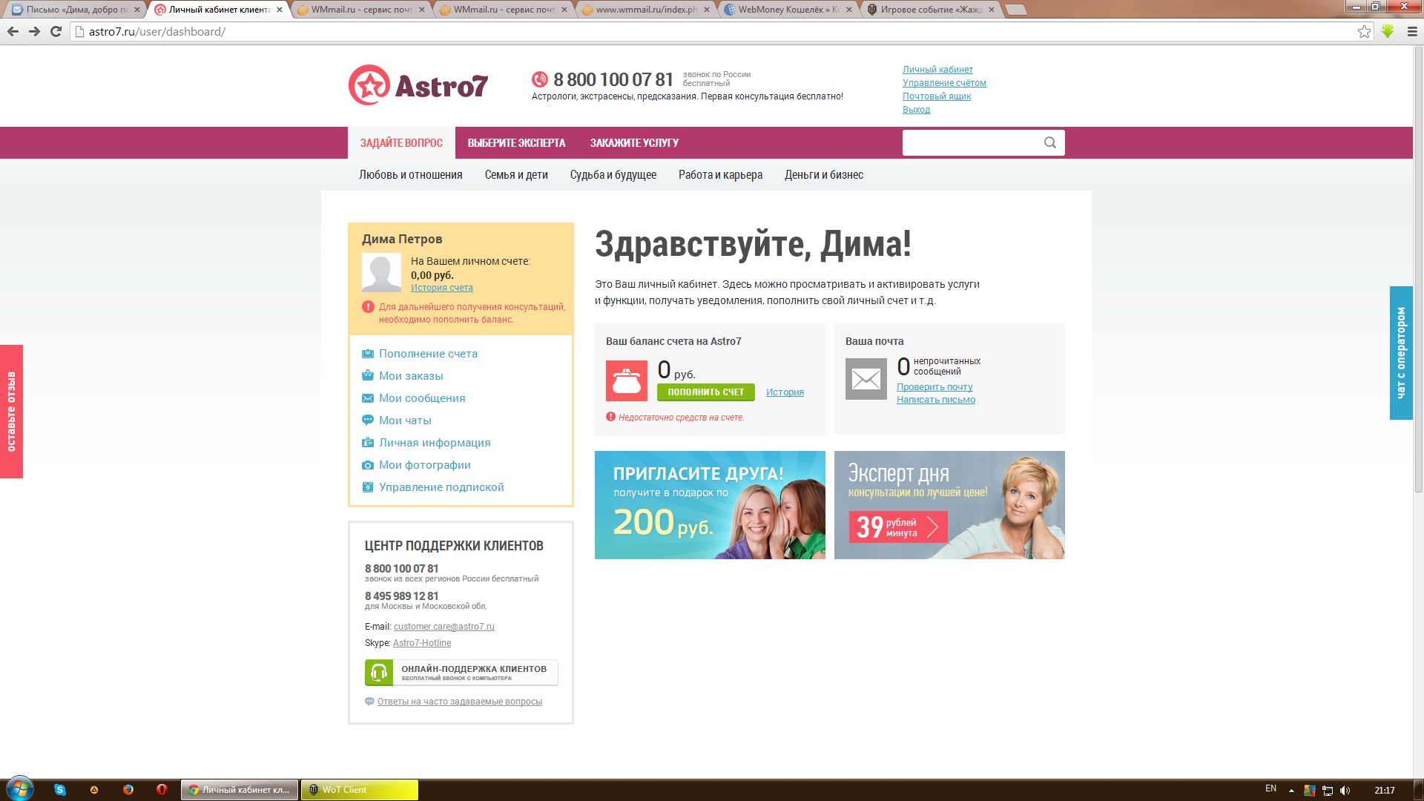This screenshot has height=801, width=1424.
Task: Click browser back arrow
Action: pos(13,31)
